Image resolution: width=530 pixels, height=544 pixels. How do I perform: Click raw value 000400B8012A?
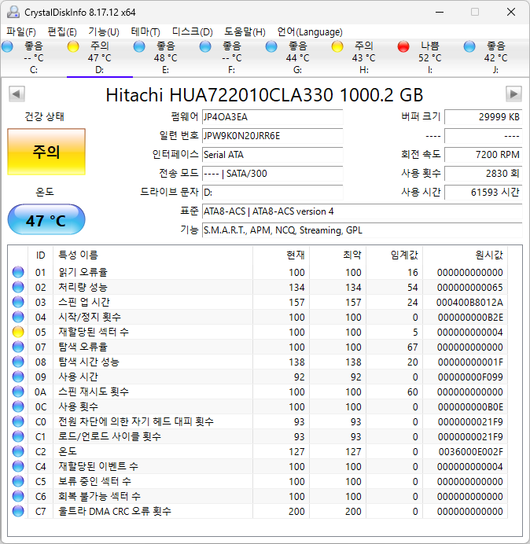point(469,302)
